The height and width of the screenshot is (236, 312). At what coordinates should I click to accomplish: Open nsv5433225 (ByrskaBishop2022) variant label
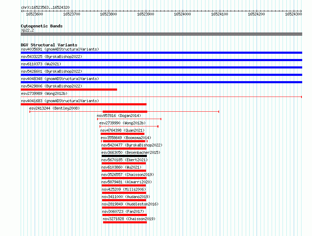(x=52, y=57)
